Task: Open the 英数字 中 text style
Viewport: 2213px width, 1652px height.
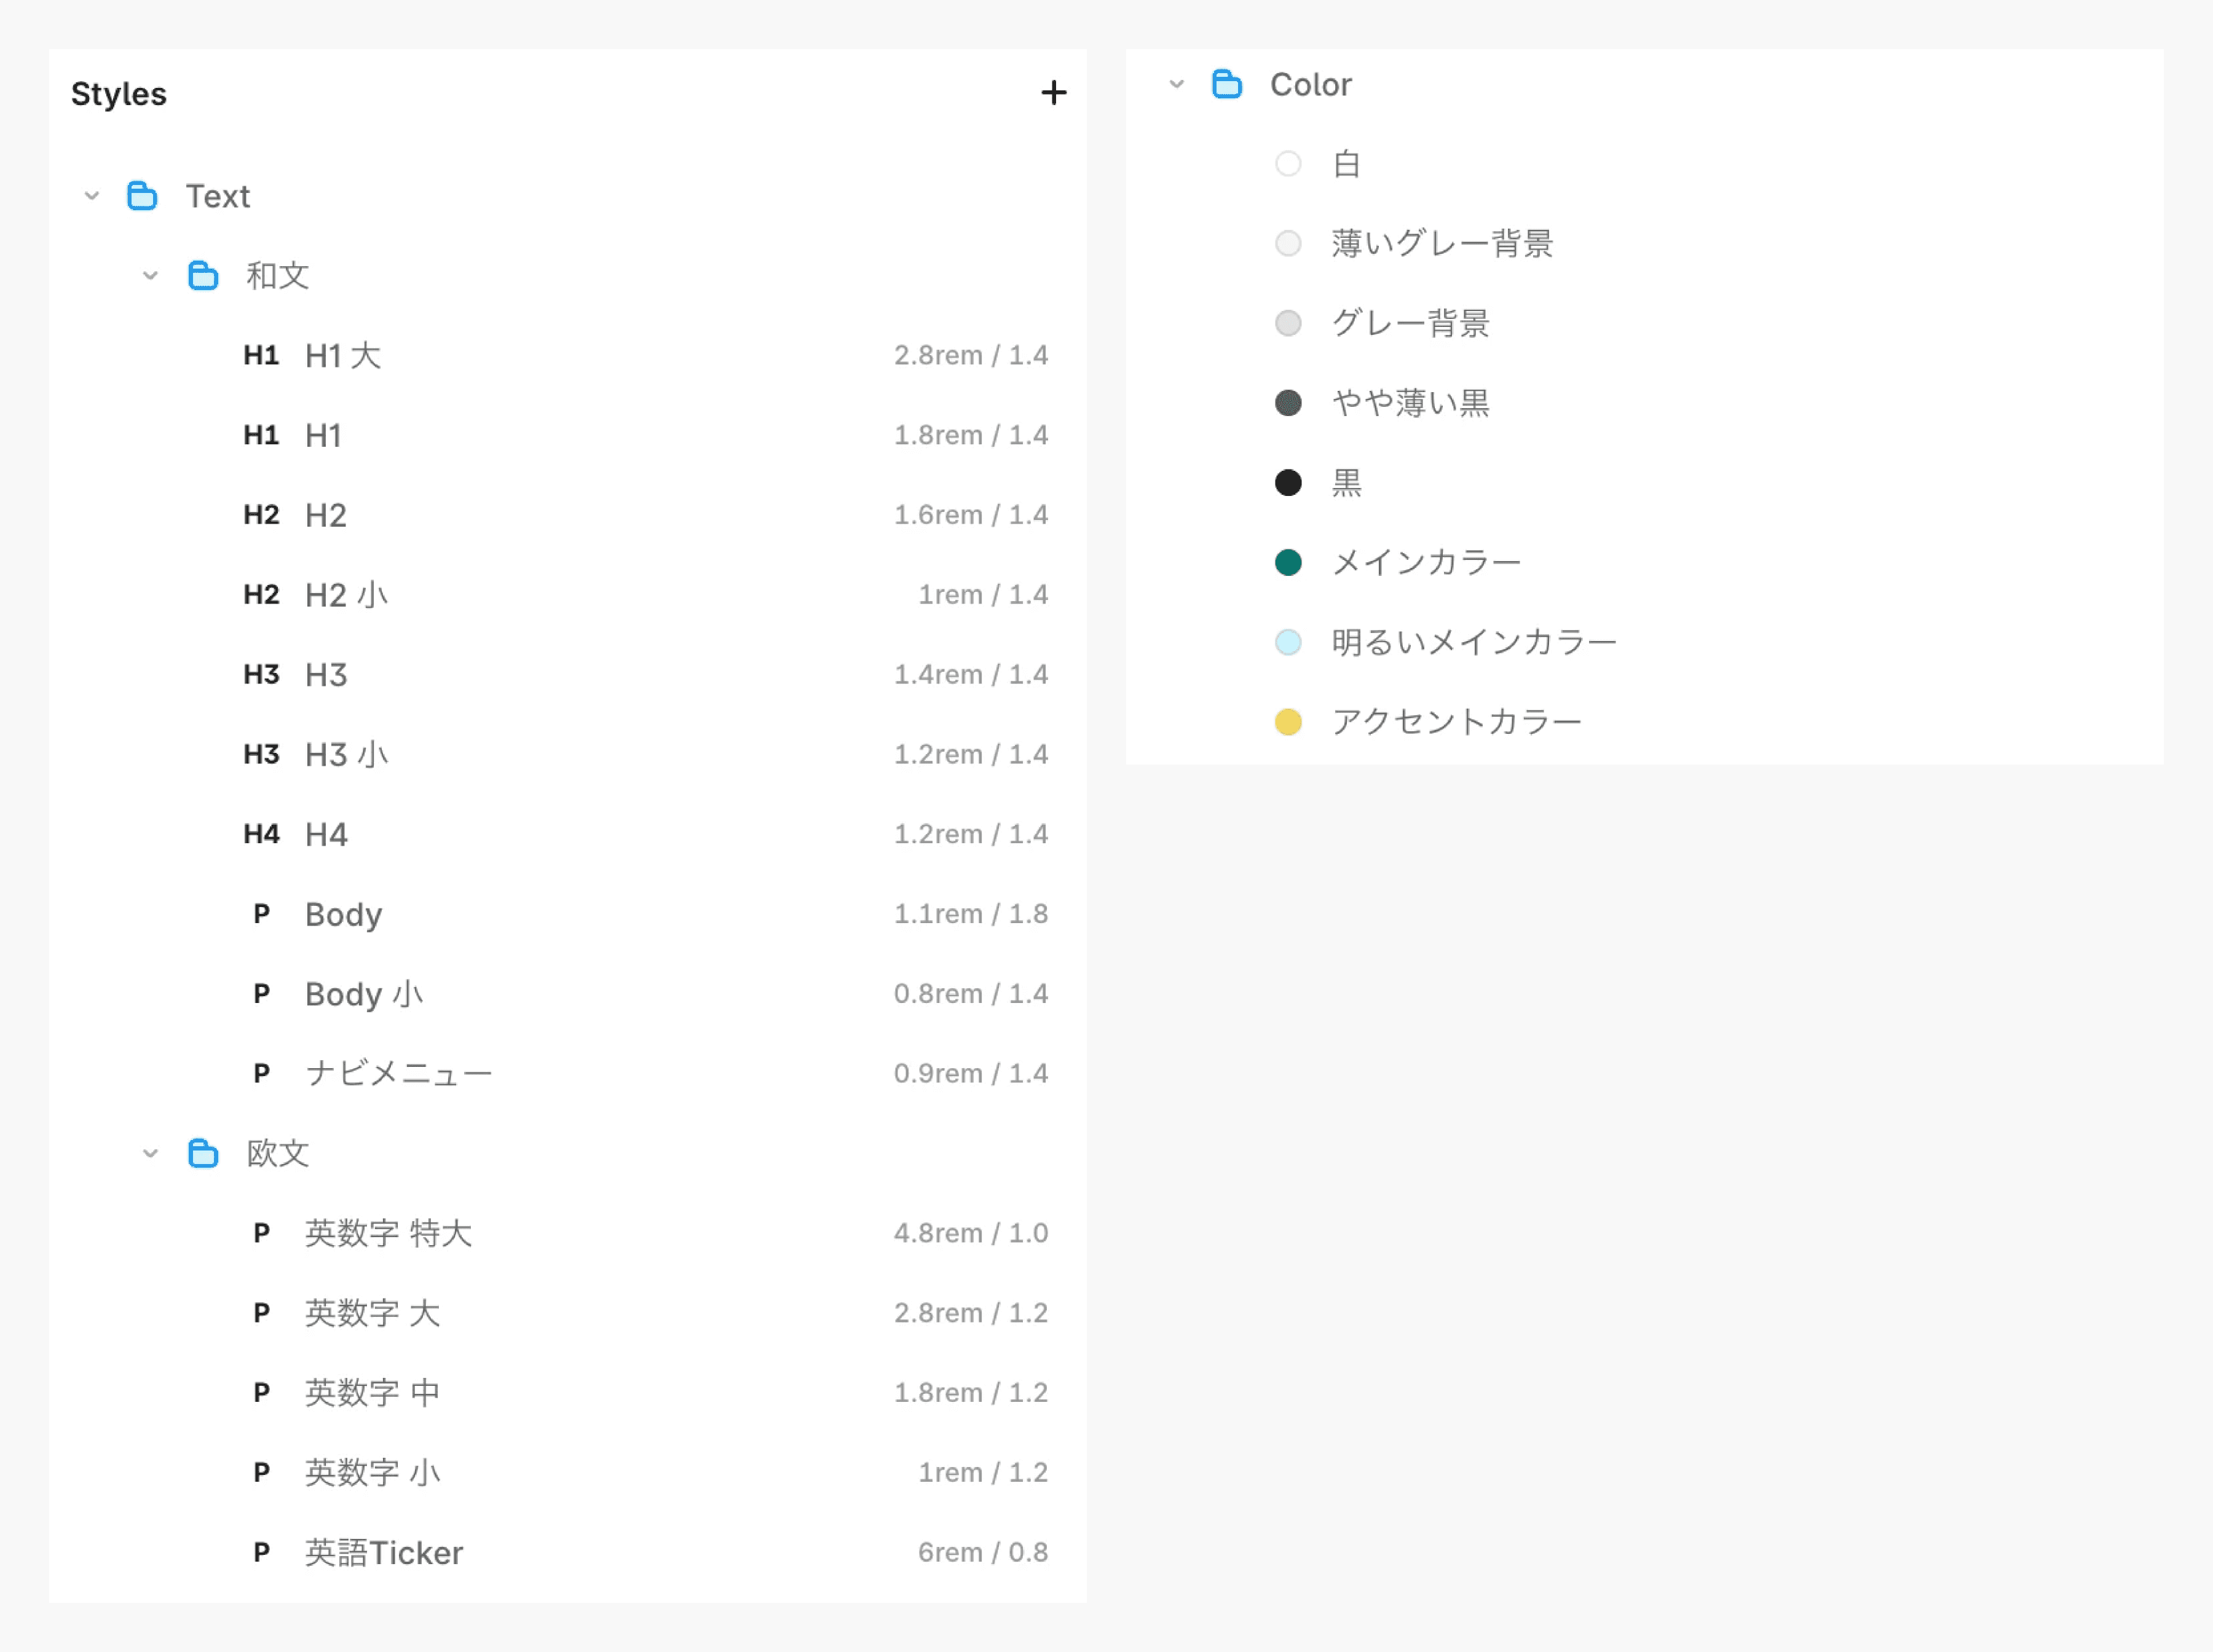Action: click(x=372, y=1393)
